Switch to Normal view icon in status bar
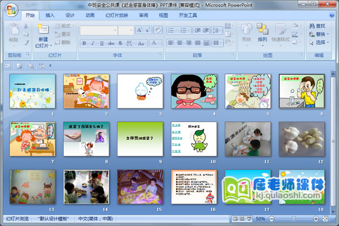The image size is (339, 226). pyautogui.click(x=235, y=219)
